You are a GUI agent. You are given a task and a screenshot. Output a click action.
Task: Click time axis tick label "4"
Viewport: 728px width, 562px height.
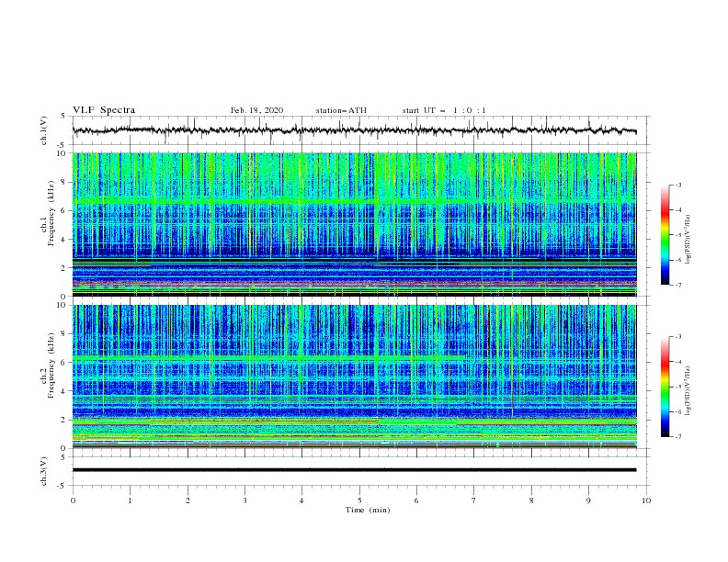click(301, 500)
